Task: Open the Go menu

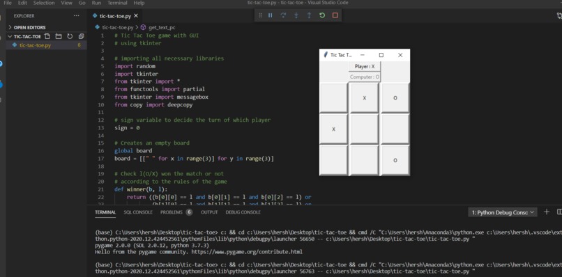Action: pos(82,3)
